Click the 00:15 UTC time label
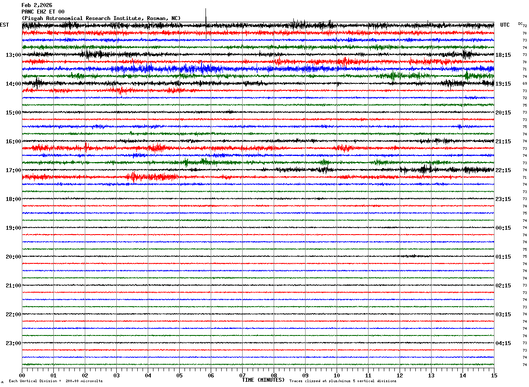The width and height of the screenshot is (529, 387). coord(503,228)
